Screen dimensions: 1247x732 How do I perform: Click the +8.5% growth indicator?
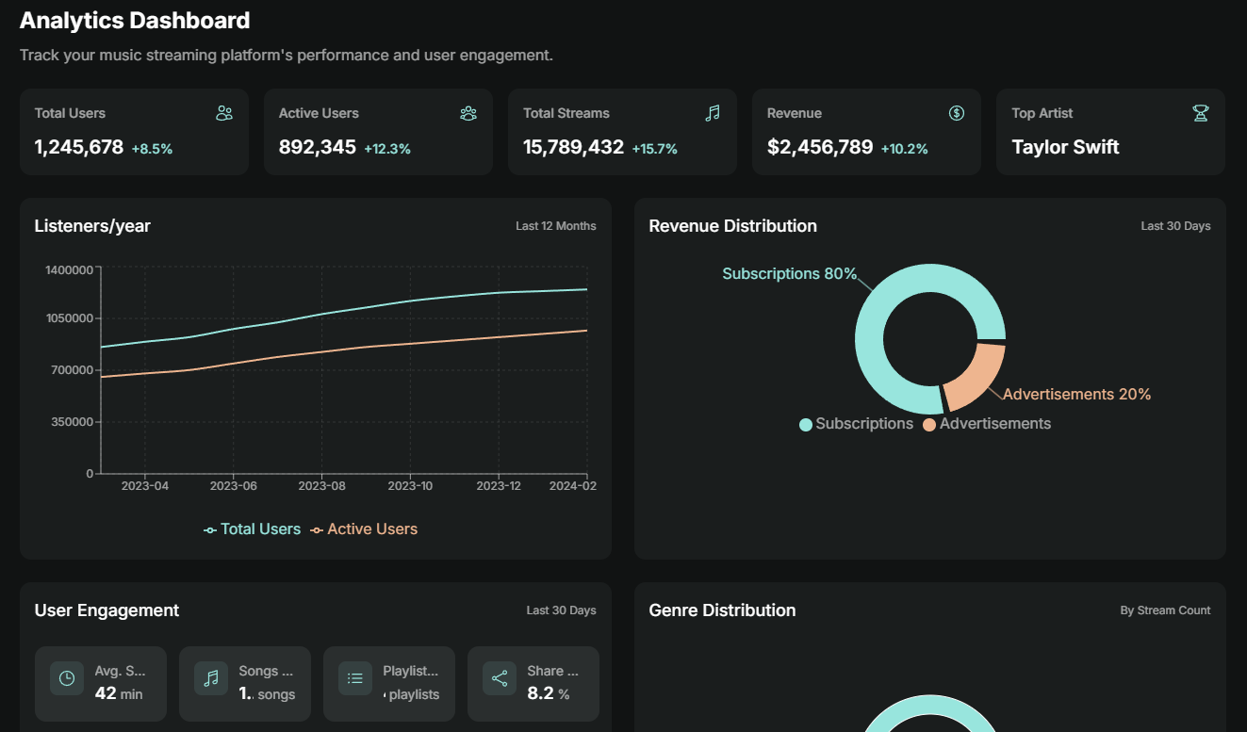coord(152,149)
